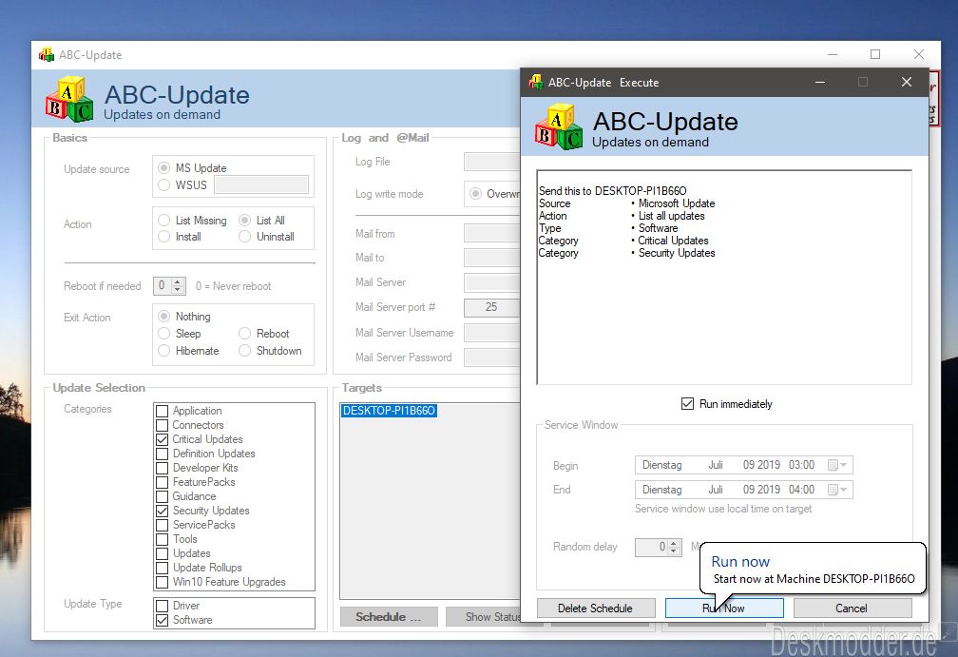Click the main window title bar app icon
958x657 pixels.
(x=47, y=55)
